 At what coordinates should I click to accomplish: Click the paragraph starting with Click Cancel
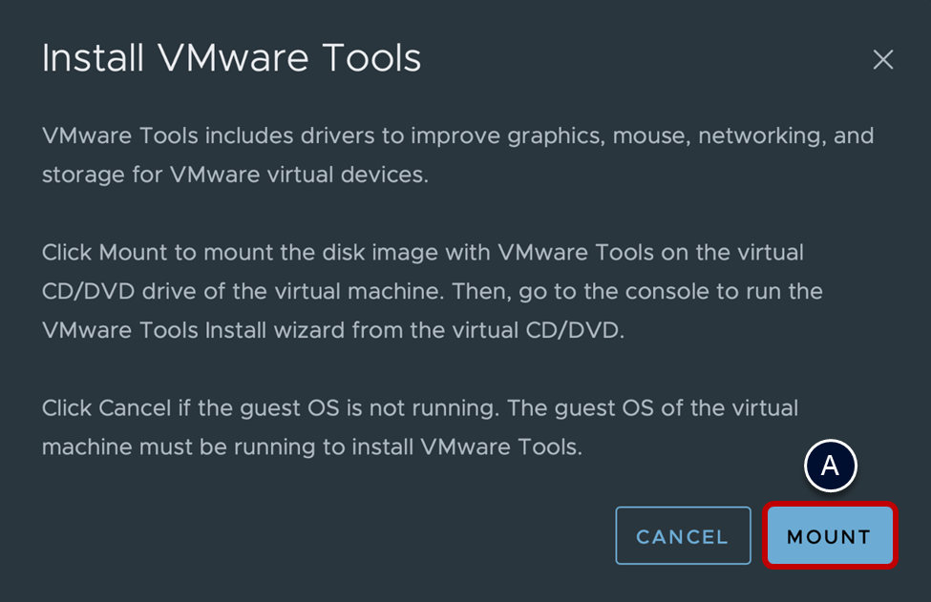419,427
